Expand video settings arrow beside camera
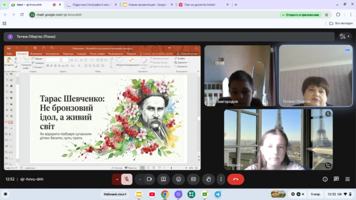356x200 pixels. click(x=140, y=179)
